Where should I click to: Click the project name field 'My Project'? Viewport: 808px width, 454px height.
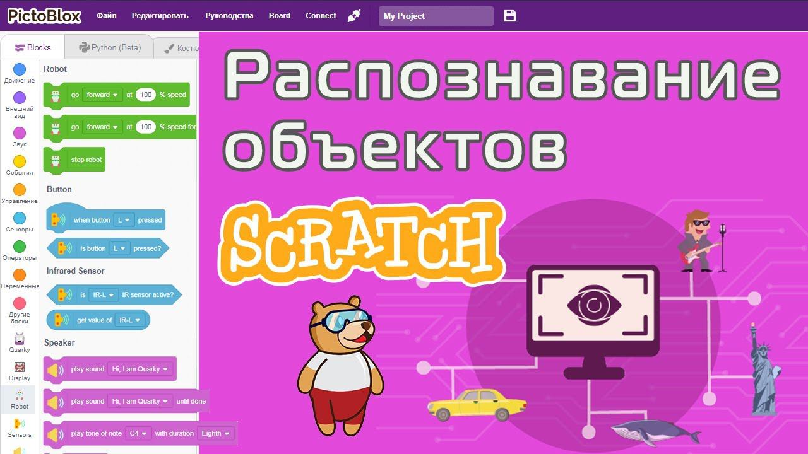click(x=436, y=16)
